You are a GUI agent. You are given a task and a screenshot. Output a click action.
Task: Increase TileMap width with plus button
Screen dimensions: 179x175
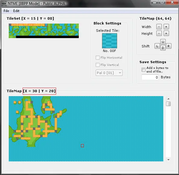pyautogui.click(x=166, y=27)
